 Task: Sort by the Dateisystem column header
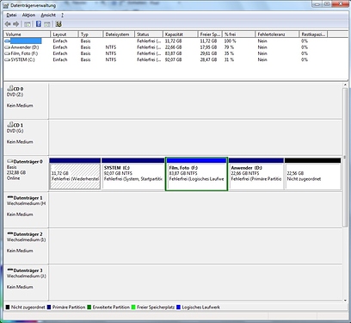[x=119, y=34]
